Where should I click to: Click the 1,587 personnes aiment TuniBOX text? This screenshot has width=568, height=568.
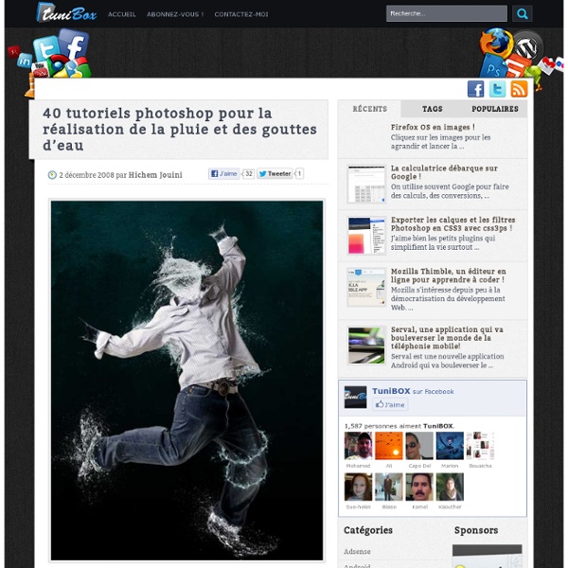coord(399,426)
